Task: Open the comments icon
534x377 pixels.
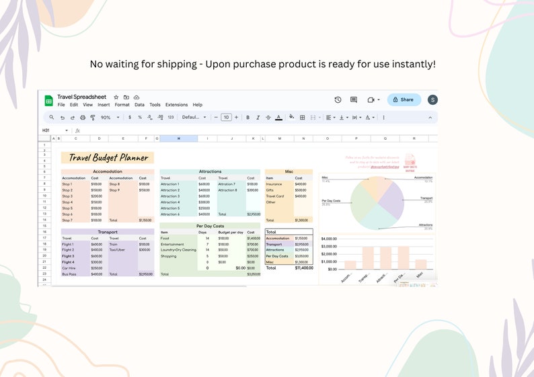Action: [x=354, y=99]
